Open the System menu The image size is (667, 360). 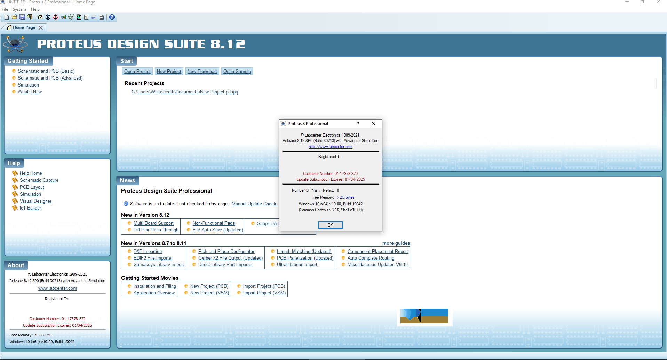coord(19,9)
